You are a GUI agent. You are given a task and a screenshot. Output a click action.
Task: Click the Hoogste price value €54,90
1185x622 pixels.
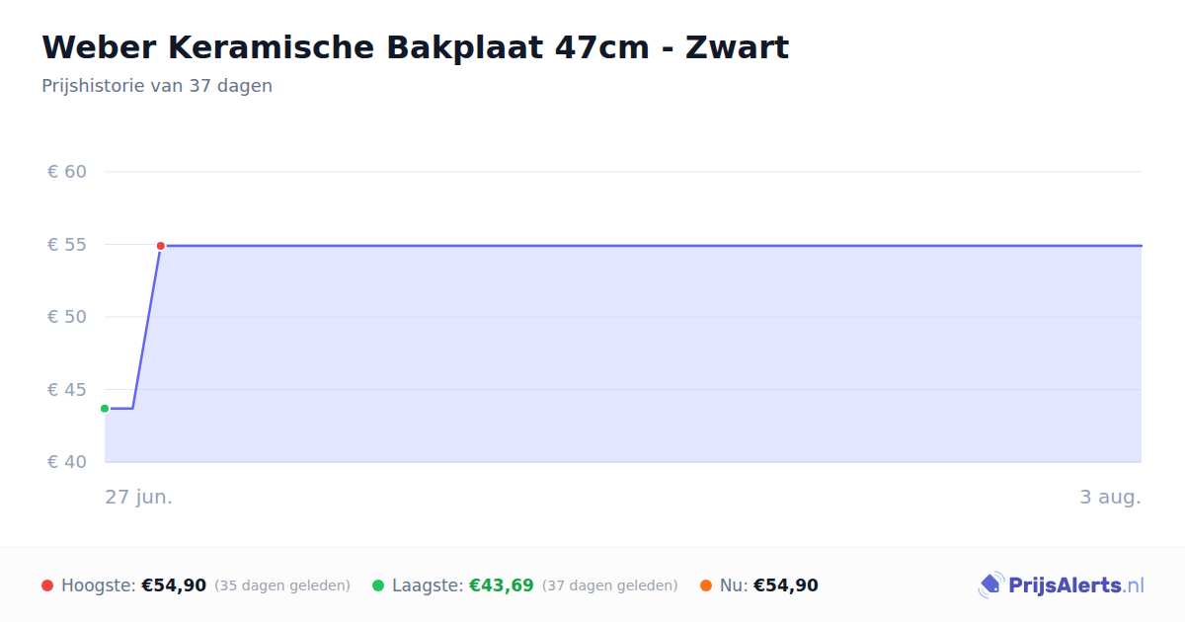tap(174, 585)
